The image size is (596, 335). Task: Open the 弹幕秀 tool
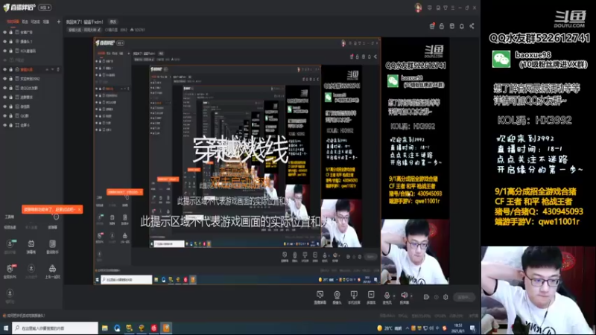pyautogui.click(x=31, y=246)
